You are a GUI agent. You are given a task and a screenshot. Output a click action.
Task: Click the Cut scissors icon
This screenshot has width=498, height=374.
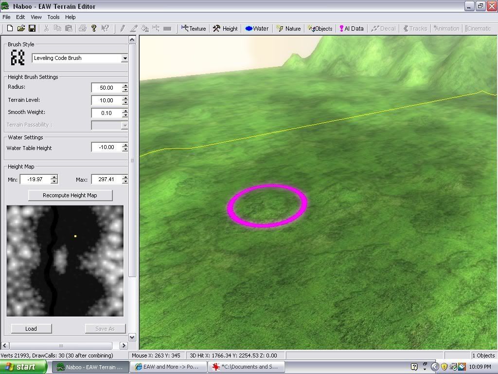46,28
